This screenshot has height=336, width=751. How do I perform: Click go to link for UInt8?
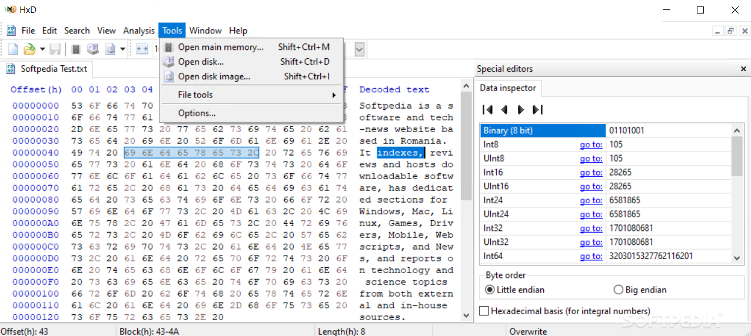pyautogui.click(x=591, y=159)
